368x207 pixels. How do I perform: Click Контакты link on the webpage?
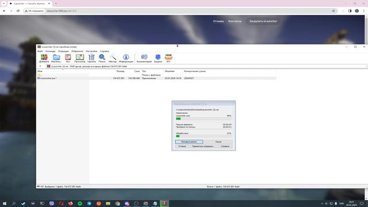point(235,21)
